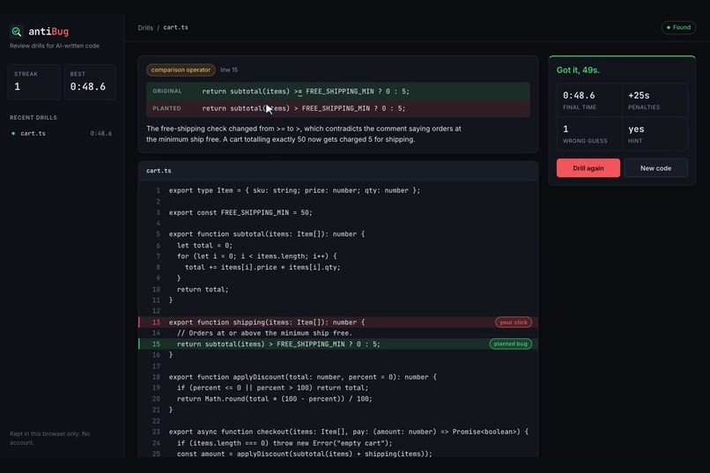Select the ORIGINAL code row

pos(337,91)
